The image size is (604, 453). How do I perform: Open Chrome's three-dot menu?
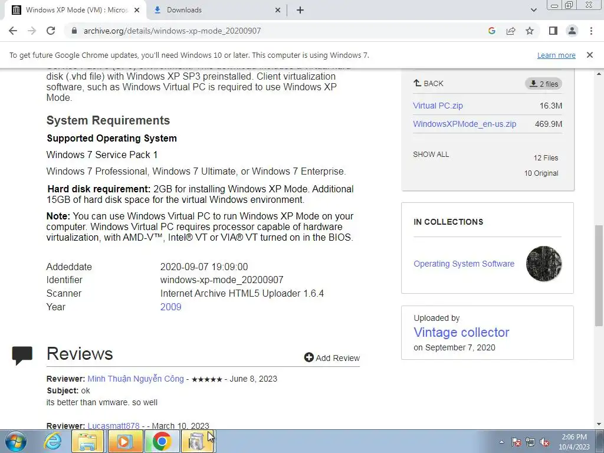click(x=591, y=31)
